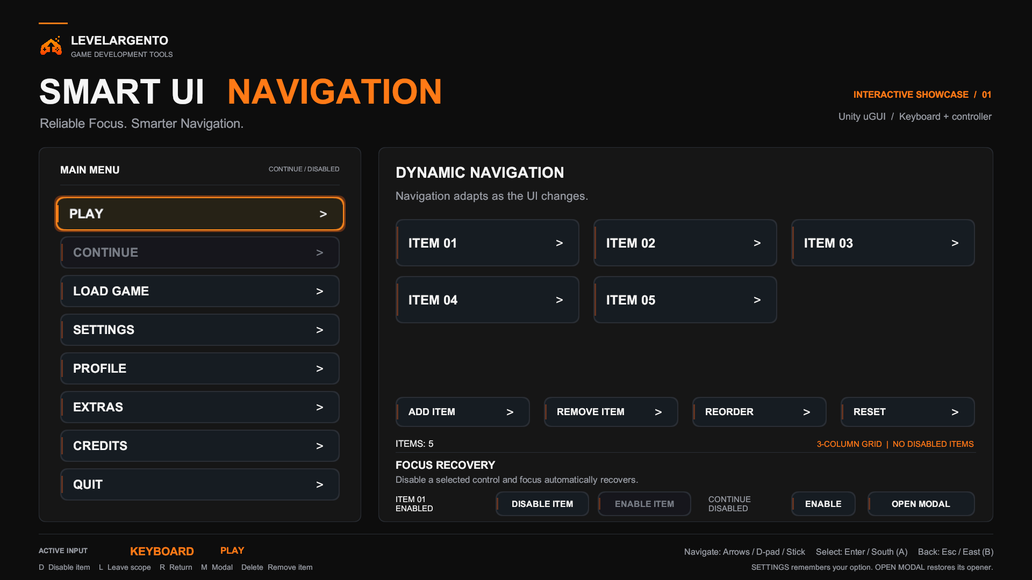Screen dimensions: 1032x580
Task: Click the LevelArgento controller logo icon
Action: [x=51, y=46]
